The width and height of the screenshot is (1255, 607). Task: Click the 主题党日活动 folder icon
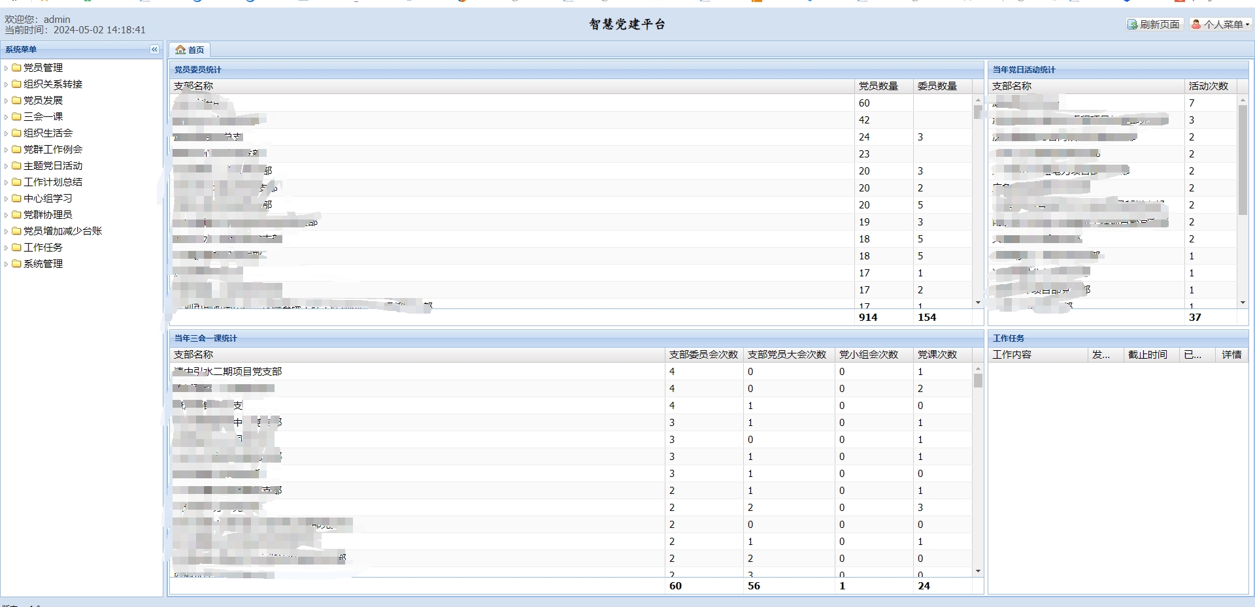pos(16,165)
